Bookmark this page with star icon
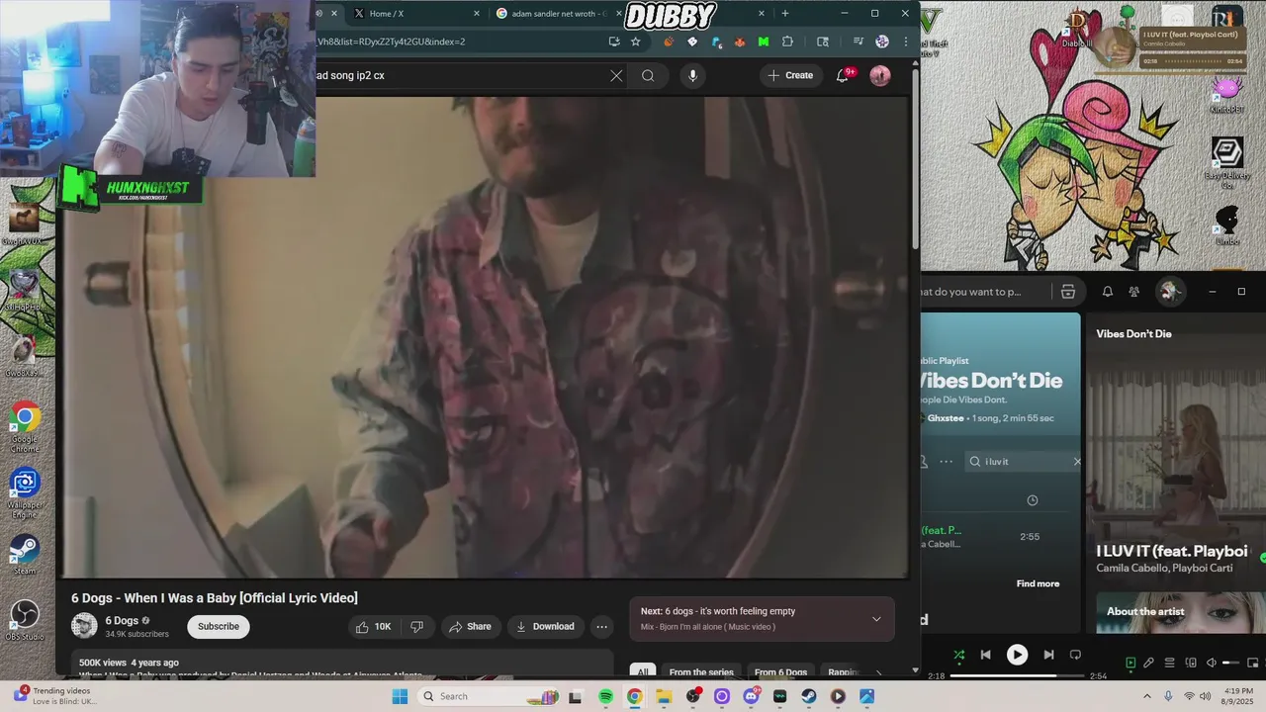 pos(635,42)
